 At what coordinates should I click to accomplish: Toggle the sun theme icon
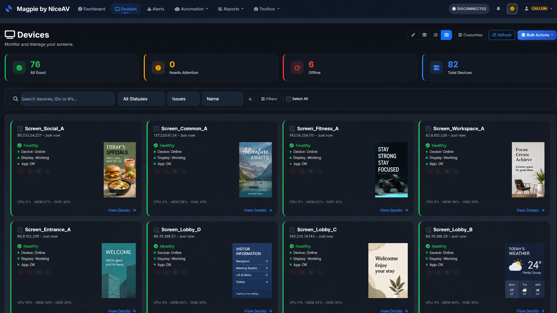512,9
